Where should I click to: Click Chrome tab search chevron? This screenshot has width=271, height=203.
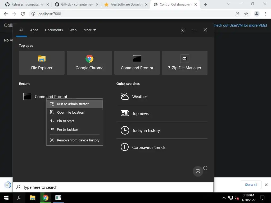pyautogui.click(x=228, y=4)
